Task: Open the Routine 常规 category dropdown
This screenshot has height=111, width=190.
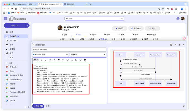Action: 51,54
